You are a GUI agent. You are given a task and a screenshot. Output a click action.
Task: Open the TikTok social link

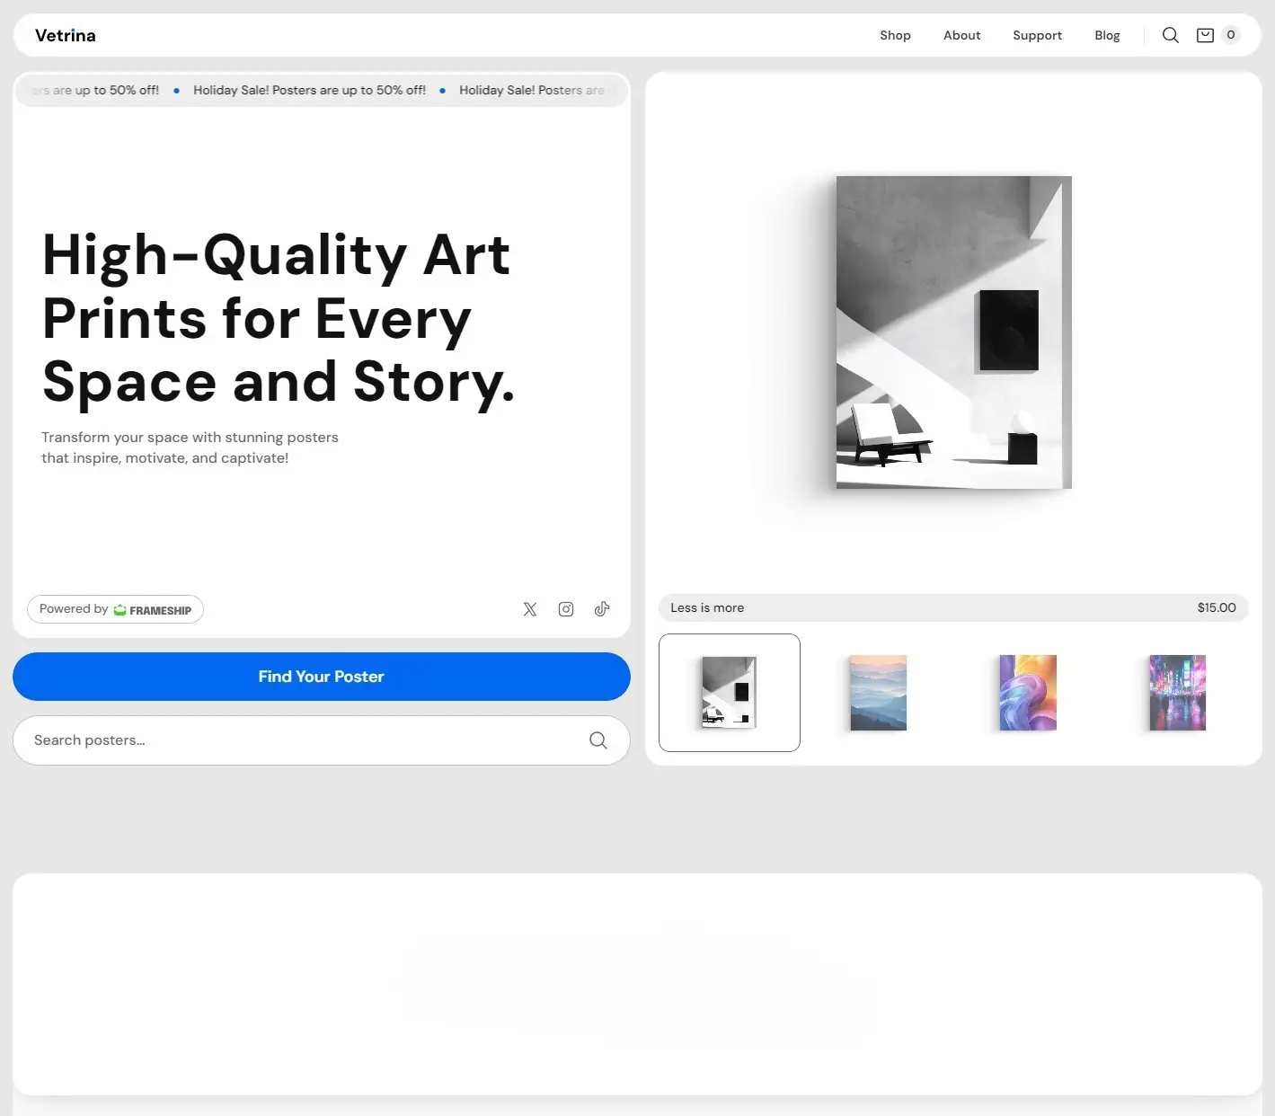coord(602,609)
